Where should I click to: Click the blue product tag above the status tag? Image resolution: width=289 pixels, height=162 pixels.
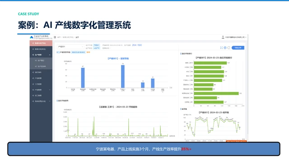tap(96, 45)
